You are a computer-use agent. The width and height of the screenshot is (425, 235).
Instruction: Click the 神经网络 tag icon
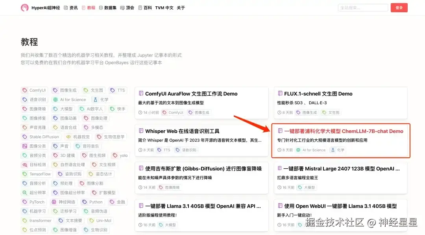[54, 202]
